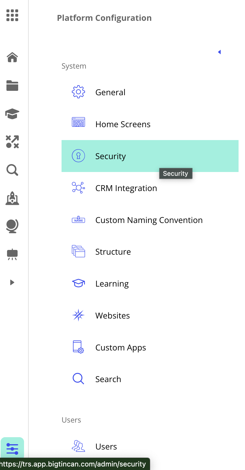Open the Files icon in the sidebar
245x470 pixels.
[x=12, y=86]
